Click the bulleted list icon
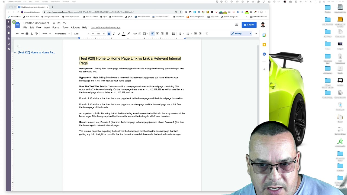This screenshot has width=347, height=195. coord(188,34)
